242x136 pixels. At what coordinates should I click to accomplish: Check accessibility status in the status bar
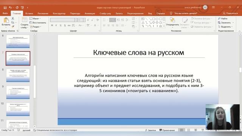pyautogui.click(x=55, y=130)
